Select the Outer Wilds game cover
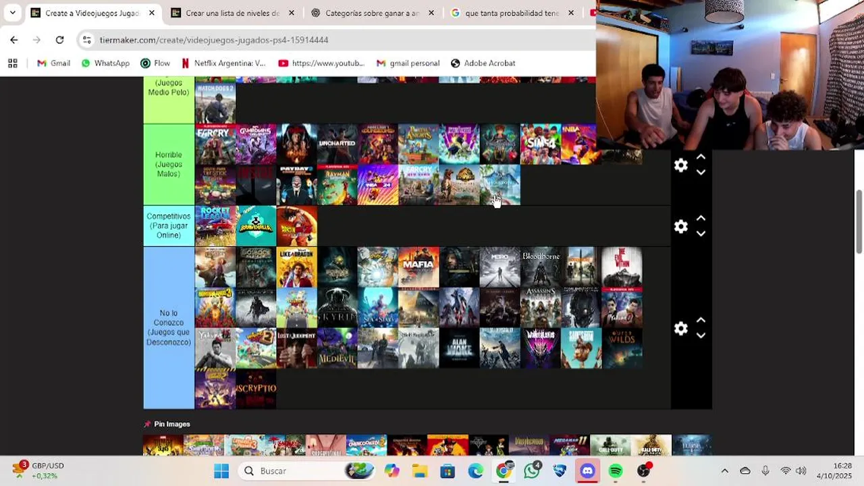Image resolution: width=864 pixels, height=486 pixels. (622, 348)
